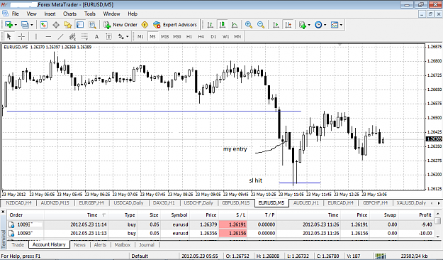Open the Tools menu
Viewport: 443px width, 260px height.
pos(90,13)
